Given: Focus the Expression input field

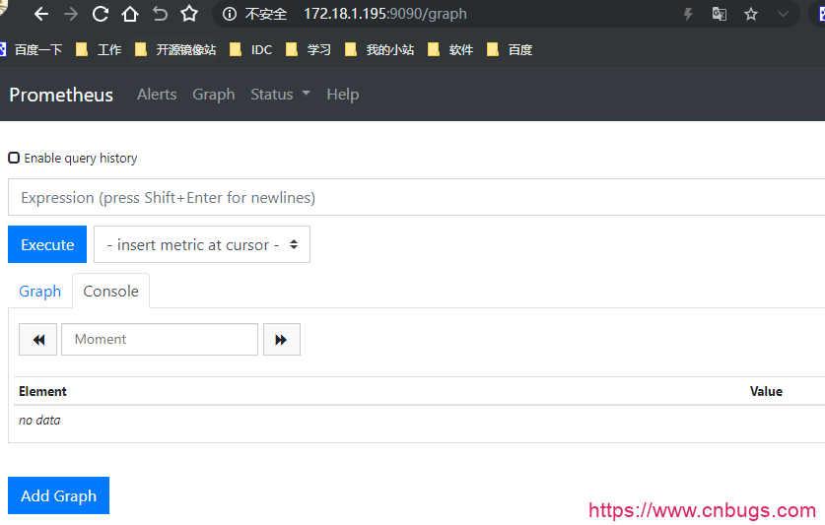Looking at the screenshot, I should click(x=414, y=197).
